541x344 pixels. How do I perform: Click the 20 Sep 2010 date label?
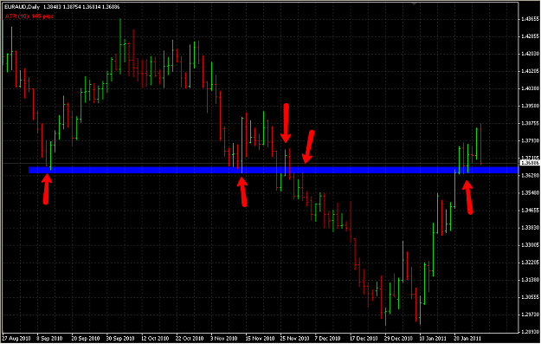pyautogui.click(x=85, y=338)
